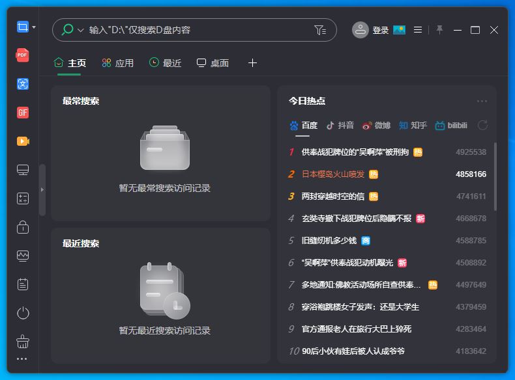This screenshot has height=380, width=515.
Task: Open the screenshot capture tool
Action: coord(22,27)
